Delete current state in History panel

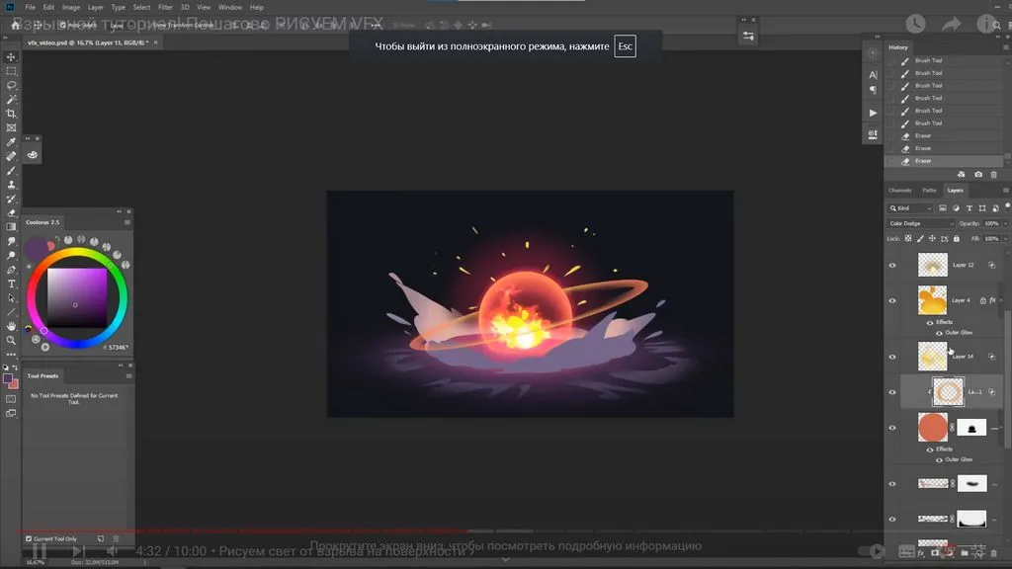(x=994, y=174)
